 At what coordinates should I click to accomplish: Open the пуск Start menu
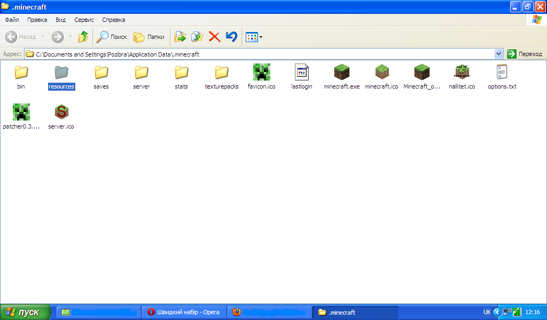click(x=25, y=312)
